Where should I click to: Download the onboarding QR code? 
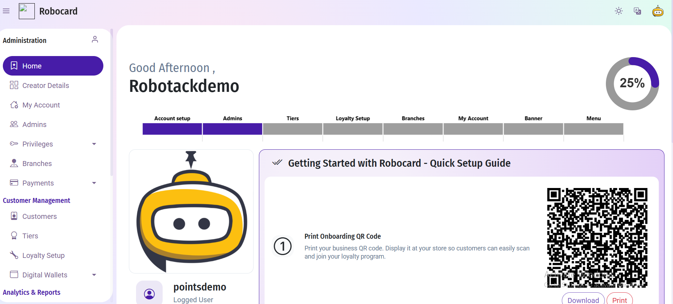point(583,299)
